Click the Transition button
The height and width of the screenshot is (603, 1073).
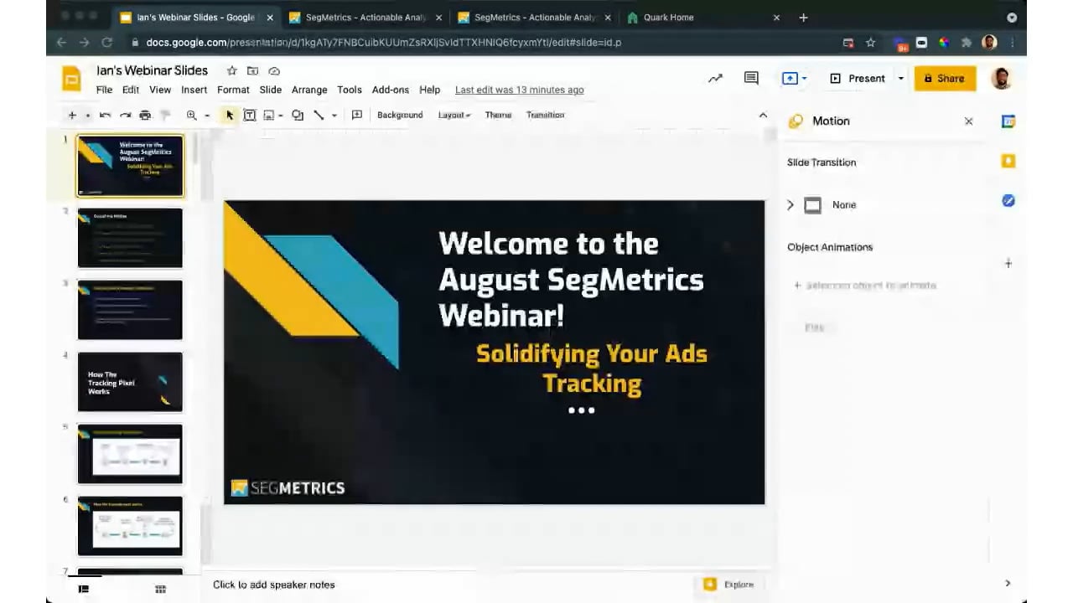pyautogui.click(x=545, y=115)
